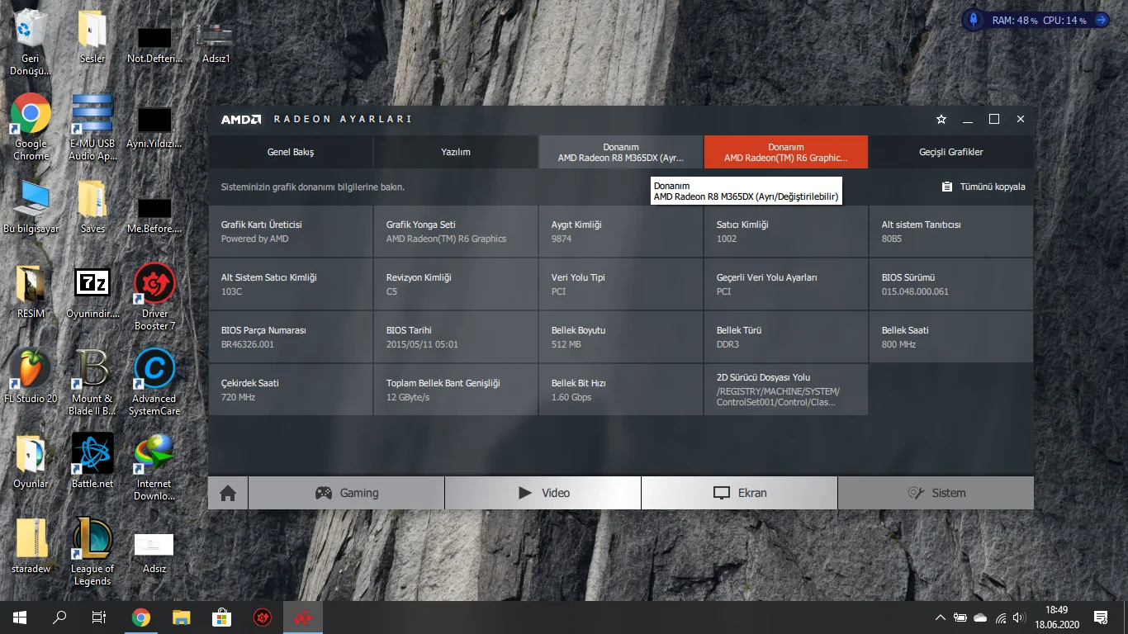Show hidden system tray icons

click(x=940, y=617)
